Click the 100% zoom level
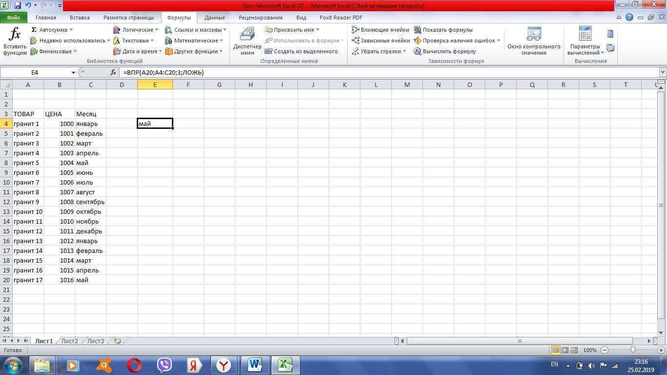Viewport: 667px width, 375px height. pyautogui.click(x=590, y=350)
